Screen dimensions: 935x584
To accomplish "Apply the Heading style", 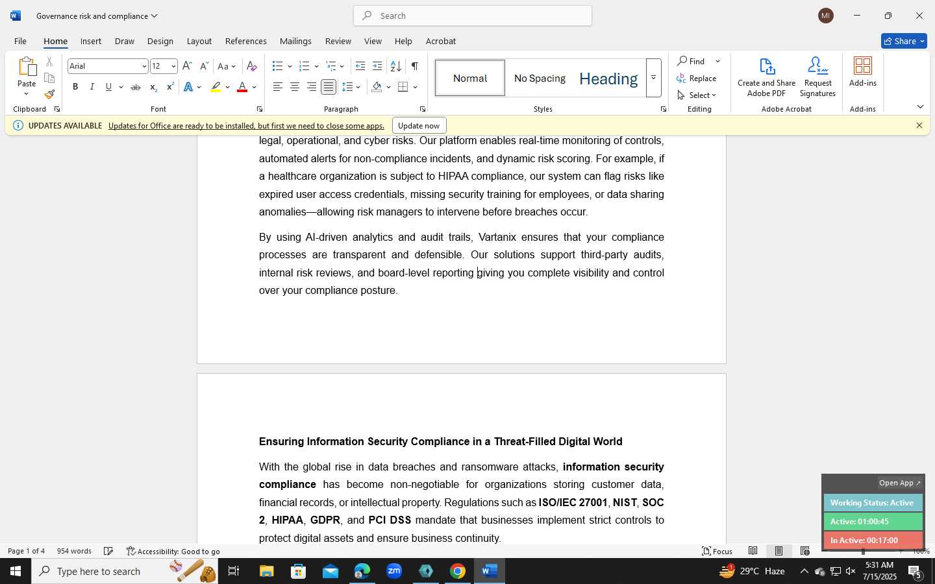I will click(x=608, y=78).
